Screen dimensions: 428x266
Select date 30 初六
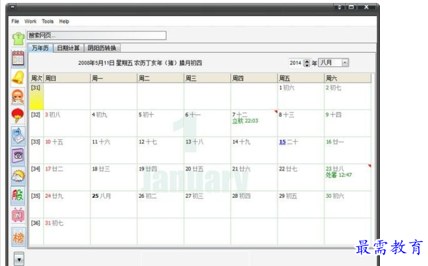pos(348,204)
